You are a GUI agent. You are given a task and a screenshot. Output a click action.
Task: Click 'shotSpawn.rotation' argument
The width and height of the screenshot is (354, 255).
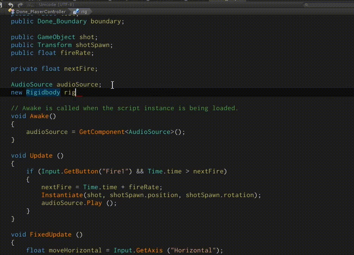coord(220,195)
